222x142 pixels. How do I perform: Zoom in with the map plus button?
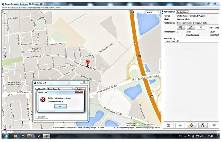pyautogui.click(x=5, y=13)
